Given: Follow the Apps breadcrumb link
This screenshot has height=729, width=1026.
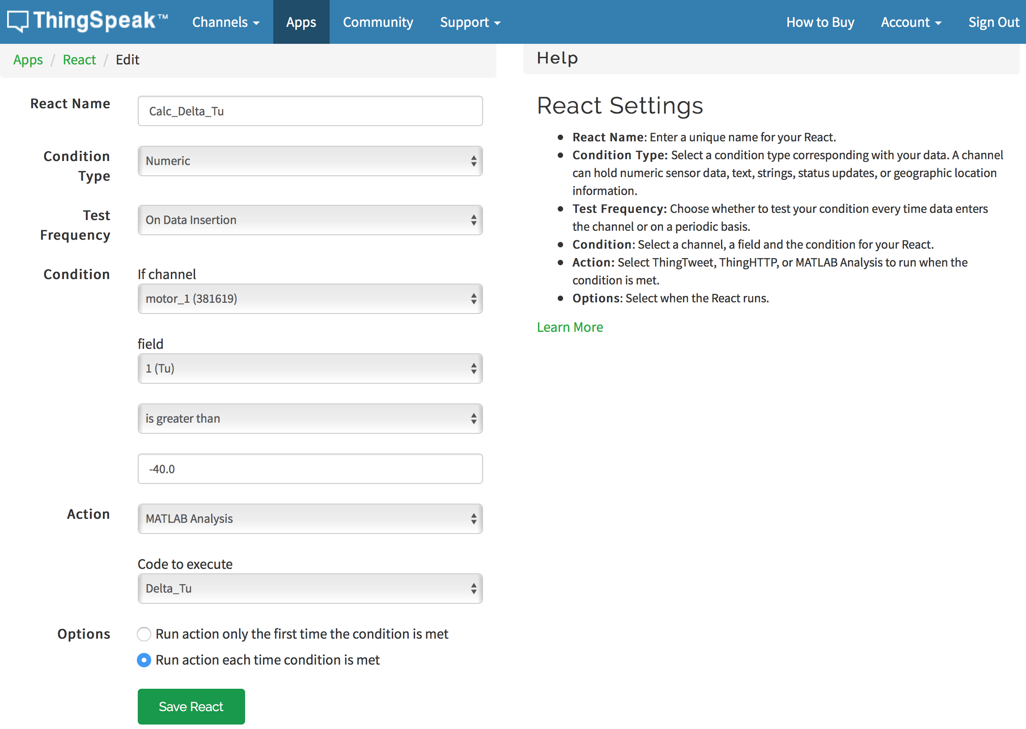Looking at the screenshot, I should [28, 59].
